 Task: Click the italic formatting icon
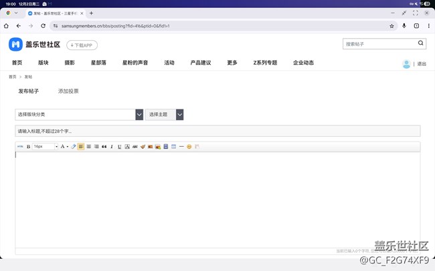tap(112, 146)
